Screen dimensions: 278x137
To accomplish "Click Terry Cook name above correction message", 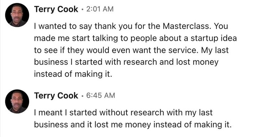I will tap(56, 96).
